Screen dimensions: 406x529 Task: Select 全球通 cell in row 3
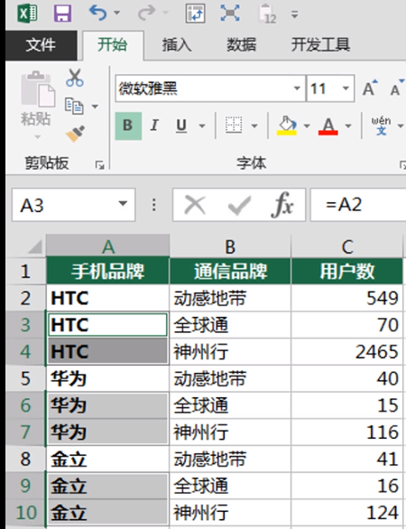pos(230,325)
